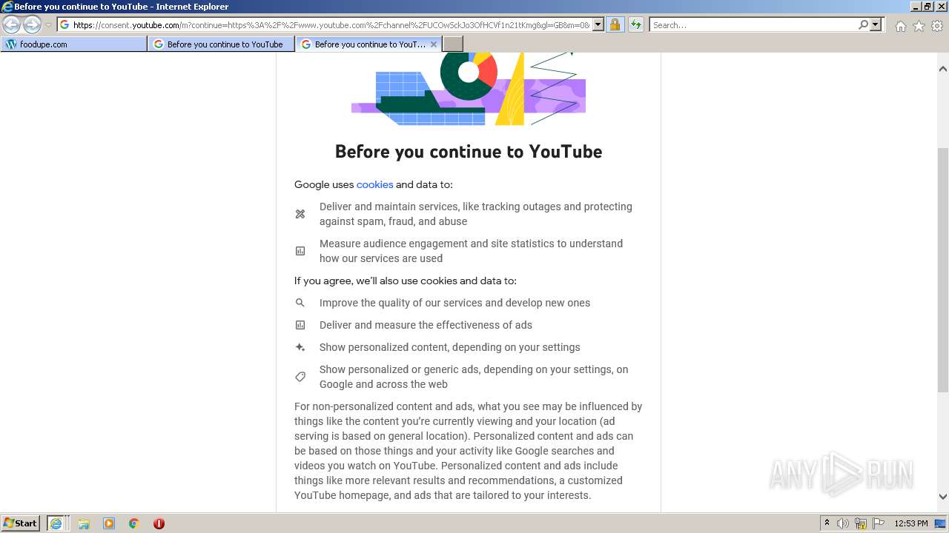Open the search provider dropdown arrow
The width and height of the screenshot is (949, 533).
876,24
